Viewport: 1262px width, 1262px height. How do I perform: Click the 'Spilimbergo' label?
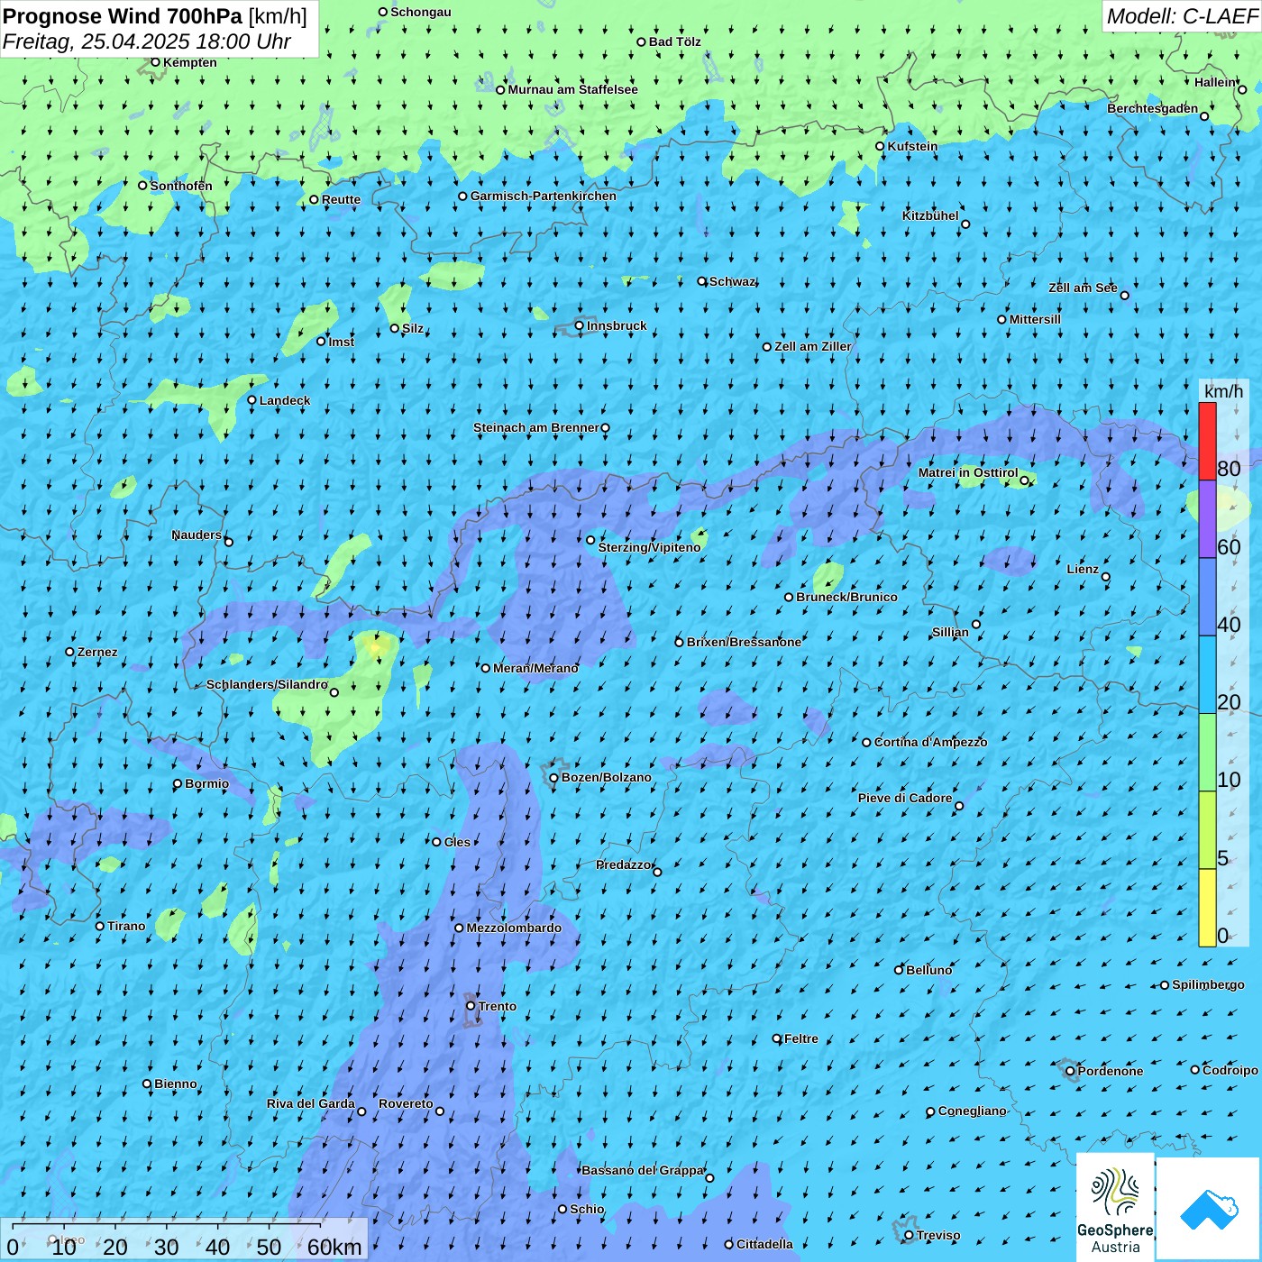[1208, 984]
